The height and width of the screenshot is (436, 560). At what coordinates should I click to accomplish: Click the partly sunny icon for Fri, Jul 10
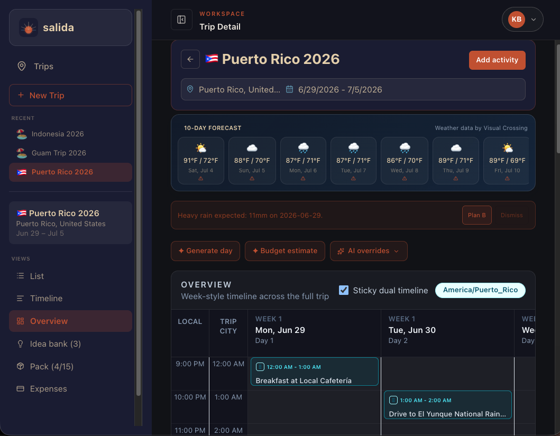coord(508,148)
